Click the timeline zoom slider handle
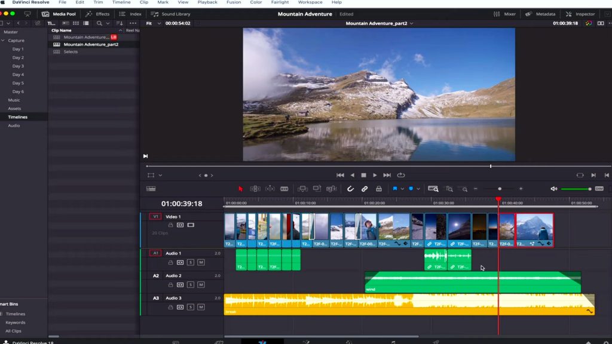This screenshot has width=612, height=344. pos(500,189)
